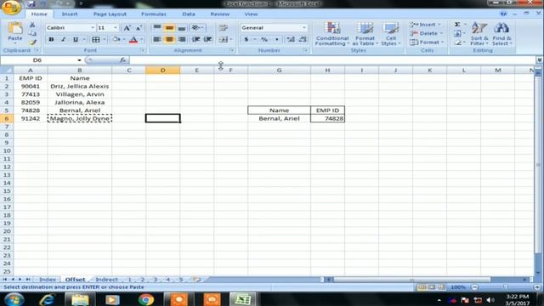The height and width of the screenshot is (306, 544).
Task: Click the Shrink Font icon
Action: click(x=139, y=28)
